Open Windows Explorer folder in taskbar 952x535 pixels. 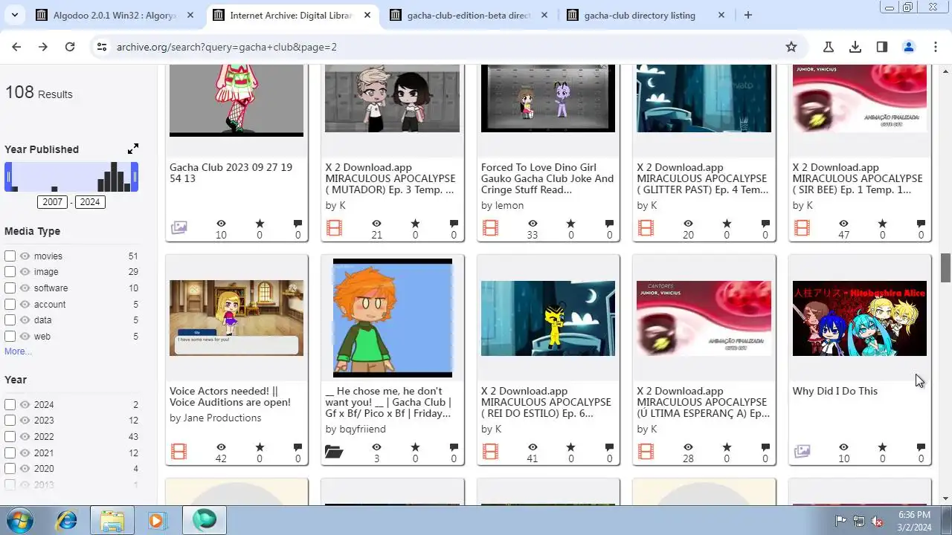(112, 520)
